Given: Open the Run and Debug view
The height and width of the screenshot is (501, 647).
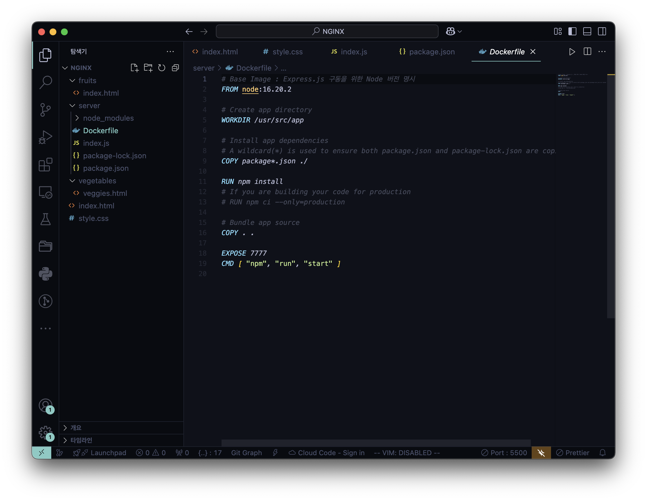Looking at the screenshot, I should [x=45, y=137].
